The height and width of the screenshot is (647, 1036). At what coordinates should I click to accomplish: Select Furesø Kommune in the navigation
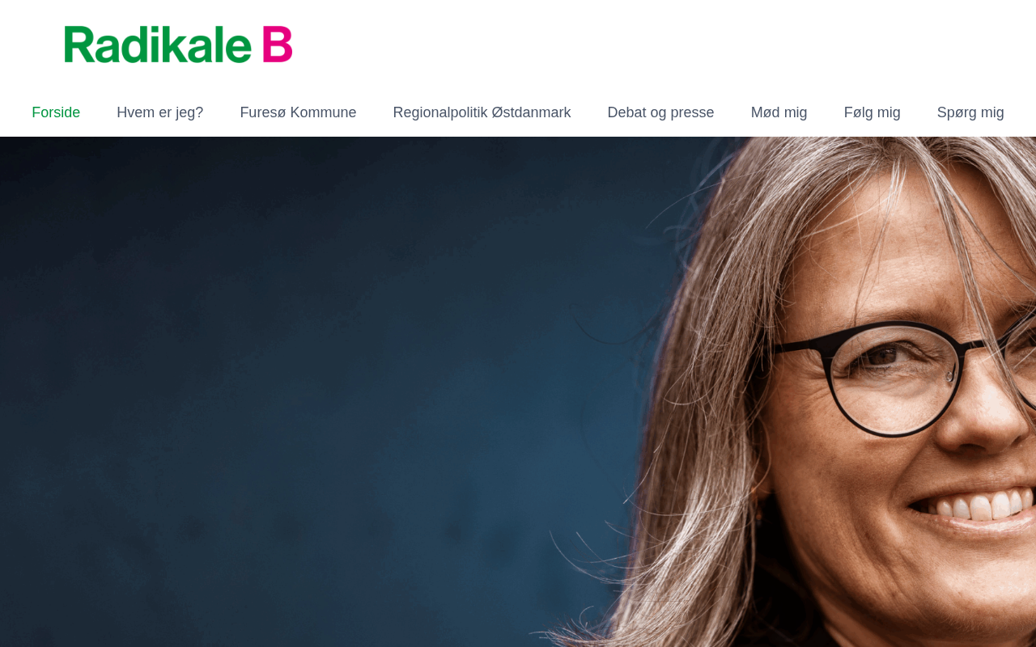[x=298, y=112]
